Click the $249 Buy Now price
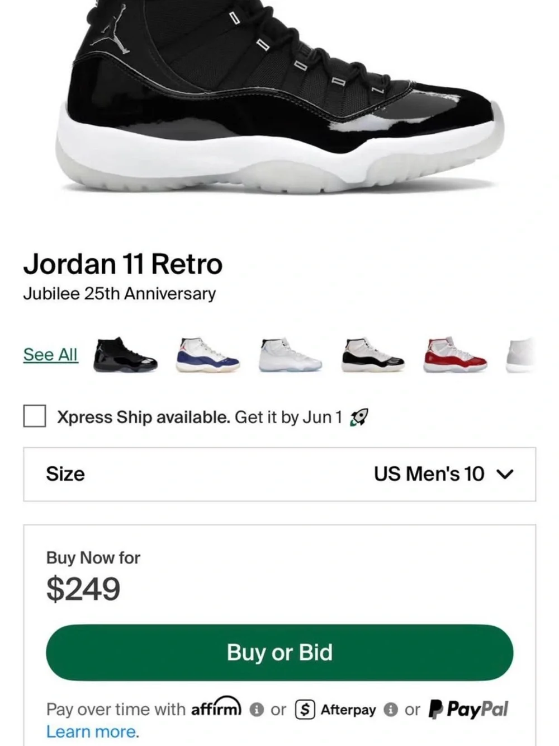This screenshot has width=559, height=746. (83, 589)
